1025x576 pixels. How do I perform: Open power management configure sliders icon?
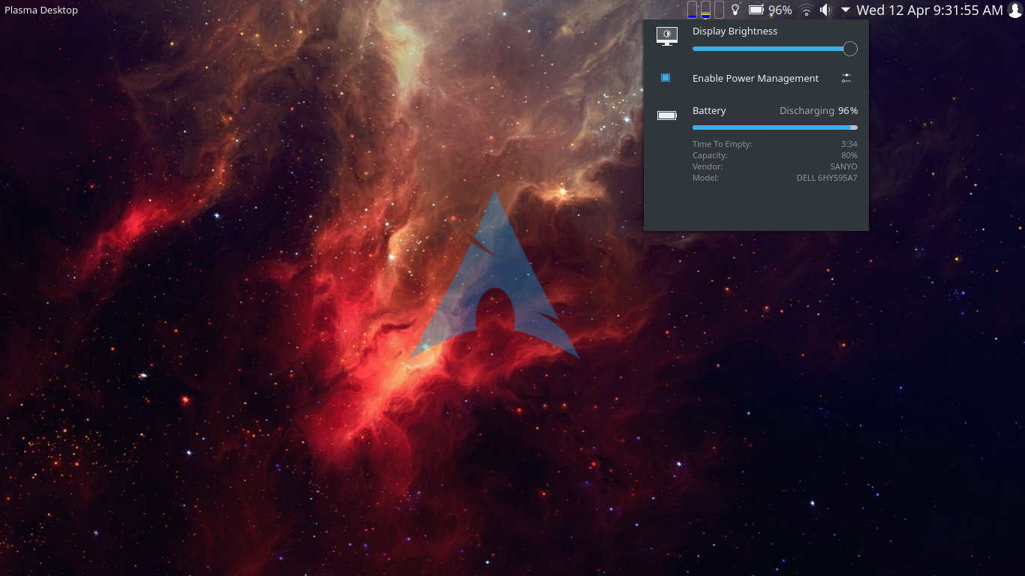click(x=846, y=78)
